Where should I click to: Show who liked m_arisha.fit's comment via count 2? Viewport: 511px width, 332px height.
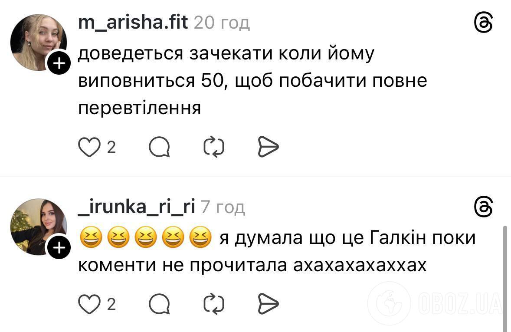pyautogui.click(x=111, y=148)
